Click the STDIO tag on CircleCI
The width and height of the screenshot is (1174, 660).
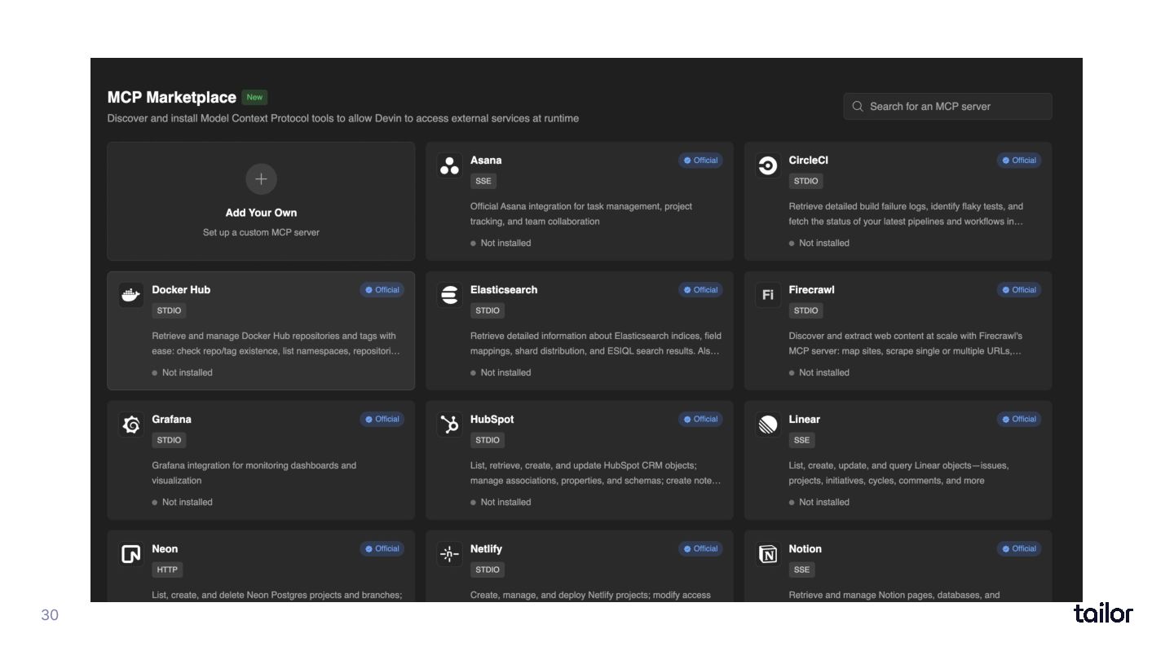[x=805, y=181]
